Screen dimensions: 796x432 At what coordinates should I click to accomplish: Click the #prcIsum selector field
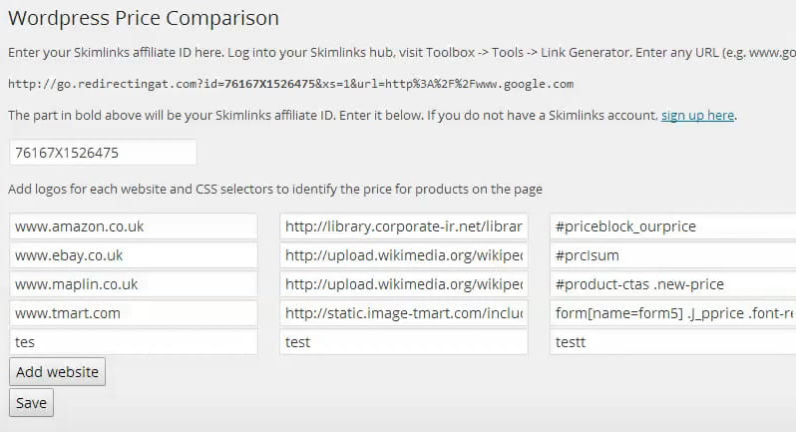coord(673,255)
